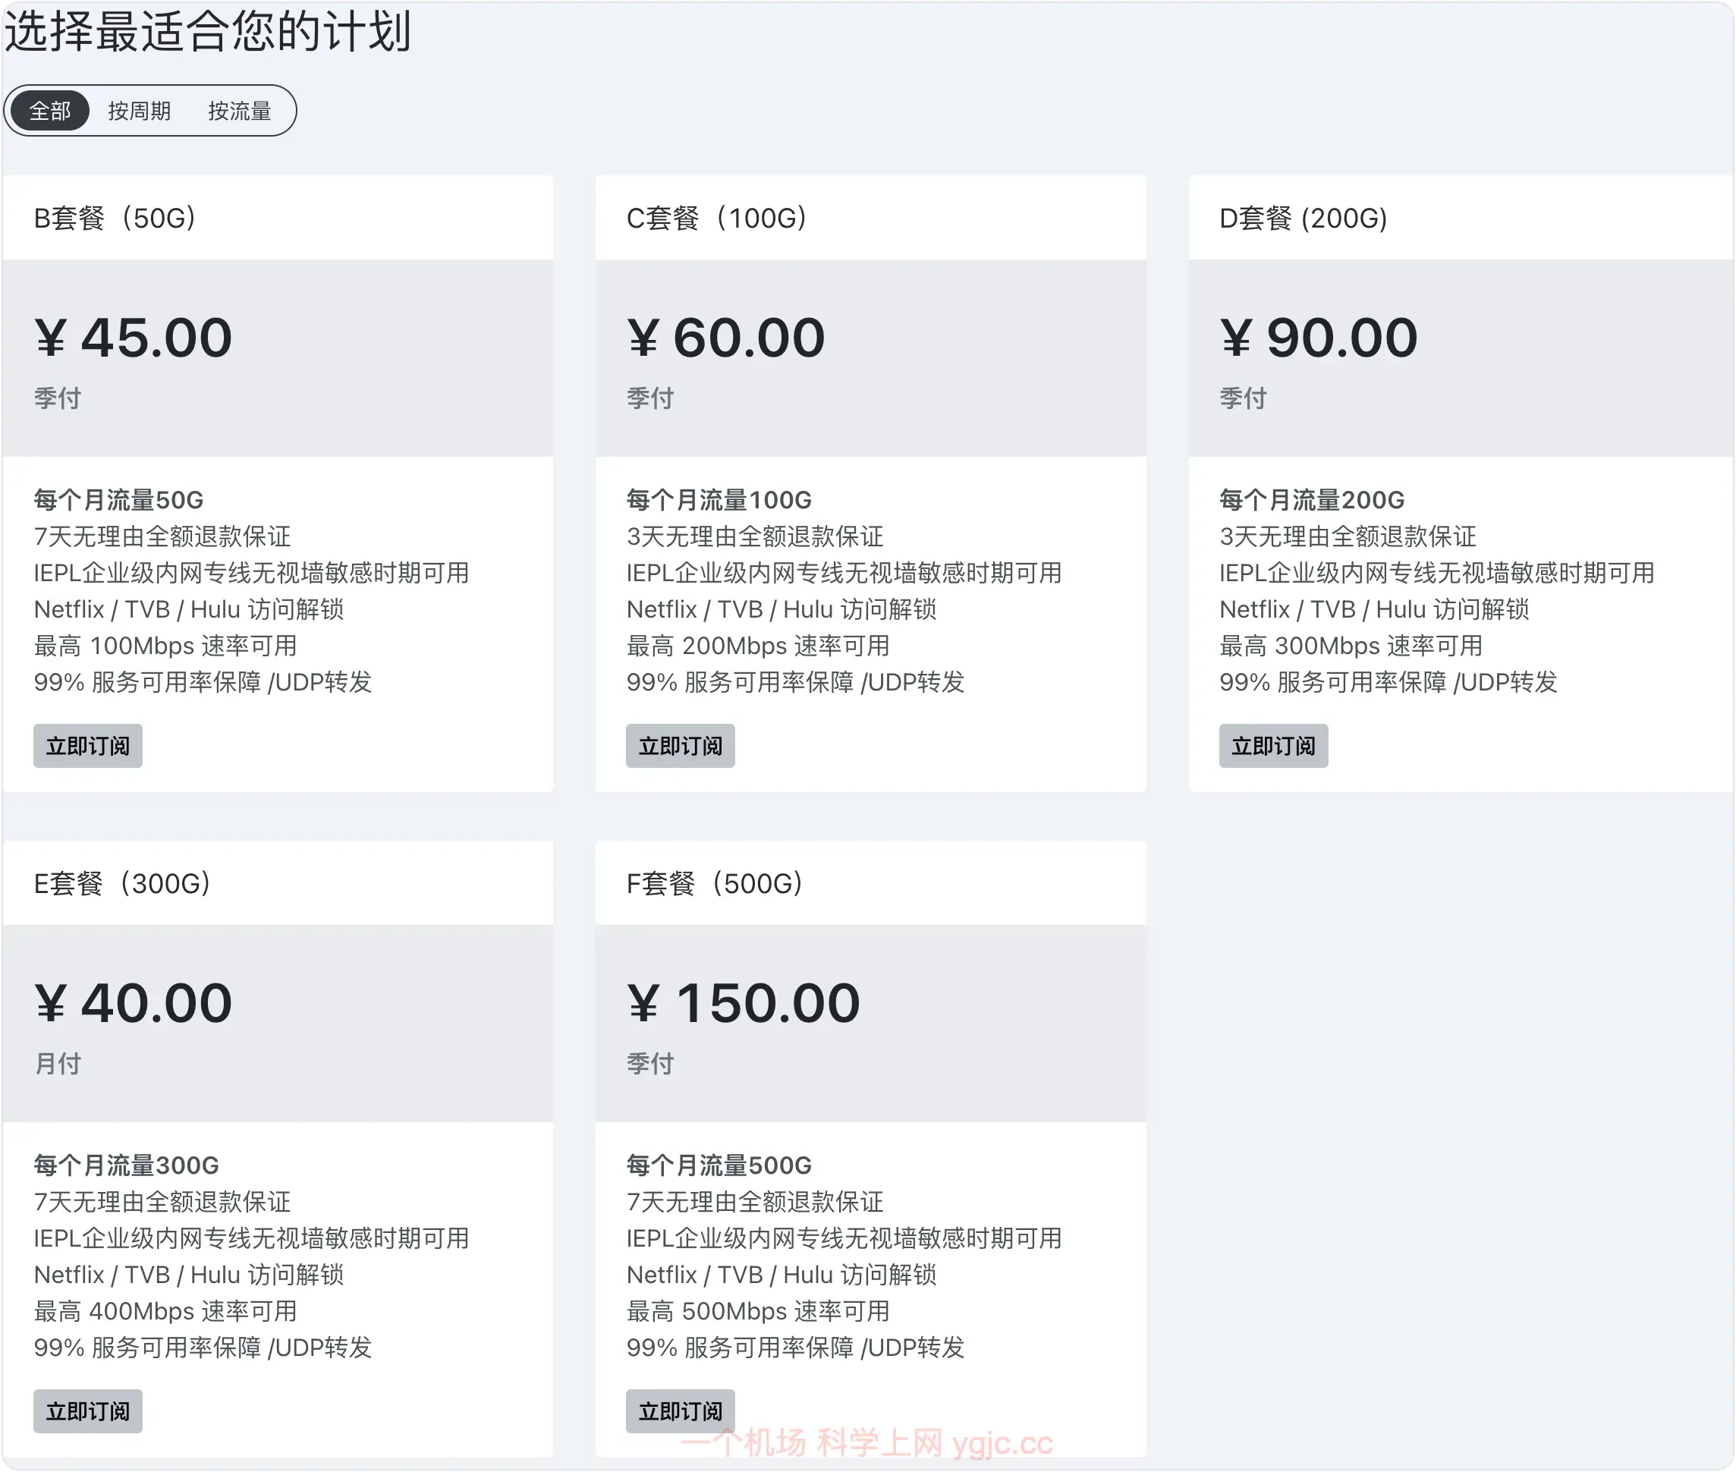The width and height of the screenshot is (1736, 1472).
Task: Click the ¥ 90.00 price
Action: point(1318,338)
